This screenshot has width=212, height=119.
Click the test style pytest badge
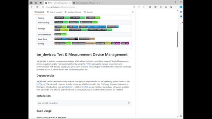[x=61, y=39]
